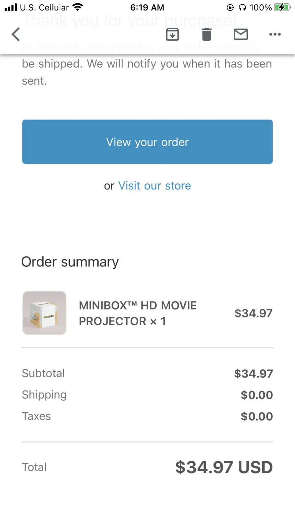Tap the MINIBOX HD MOVIE PROJECTOR item name

click(x=138, y=313)
